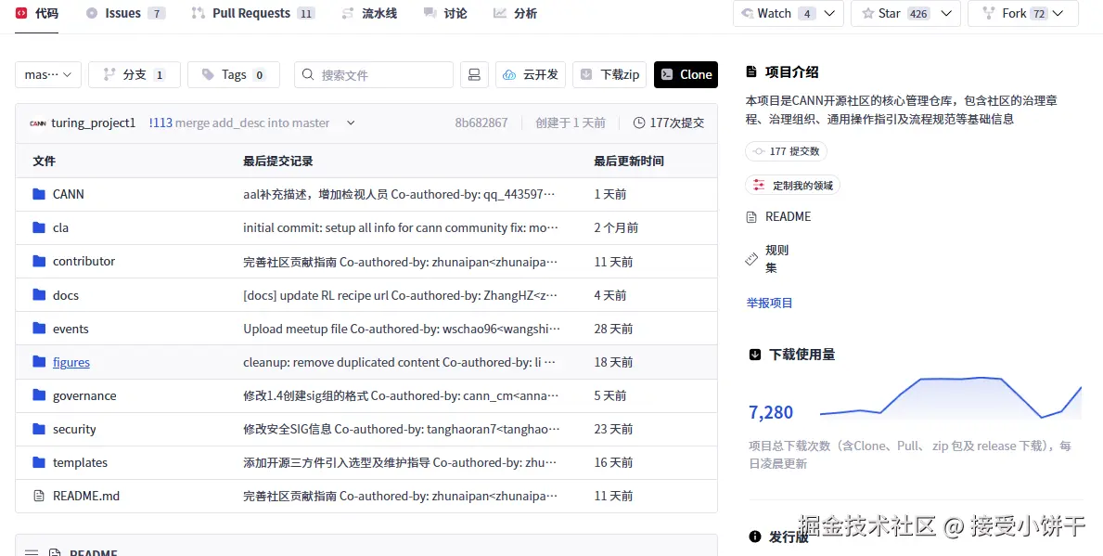1103x556 pixels.
Task: View the 177次提交 commit history
Action: 668,123
